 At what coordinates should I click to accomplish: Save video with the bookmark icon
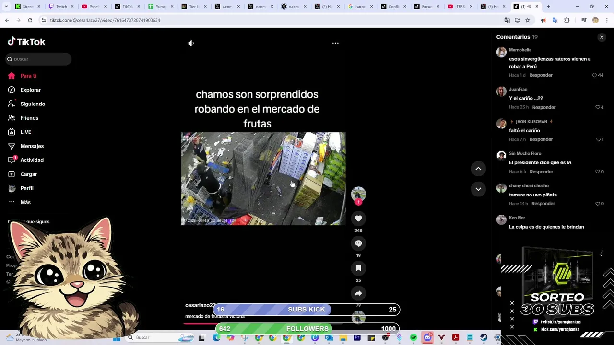[x=358, y=268]
